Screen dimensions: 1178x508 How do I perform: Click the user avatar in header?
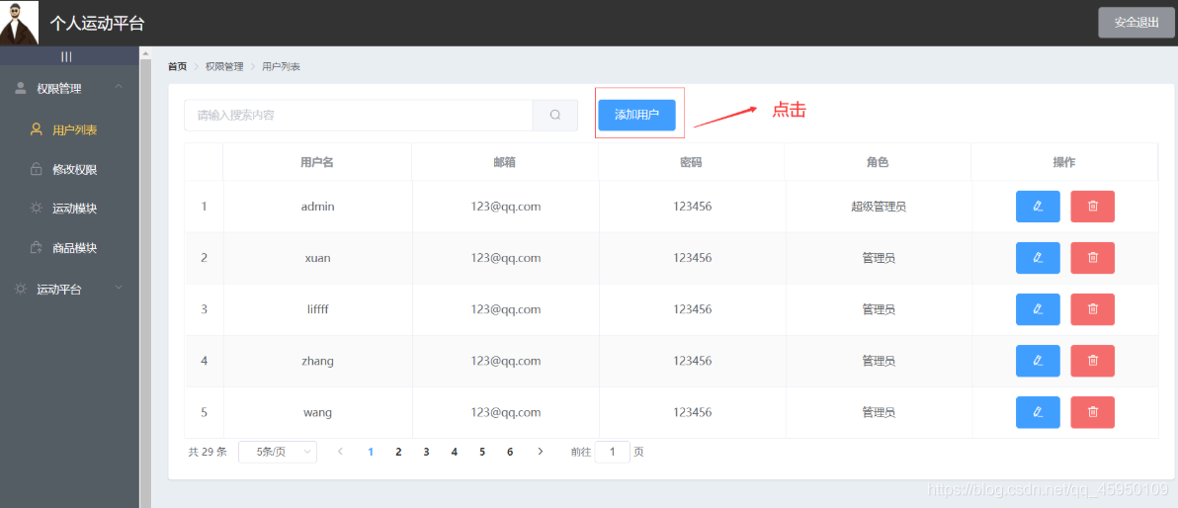19,22
